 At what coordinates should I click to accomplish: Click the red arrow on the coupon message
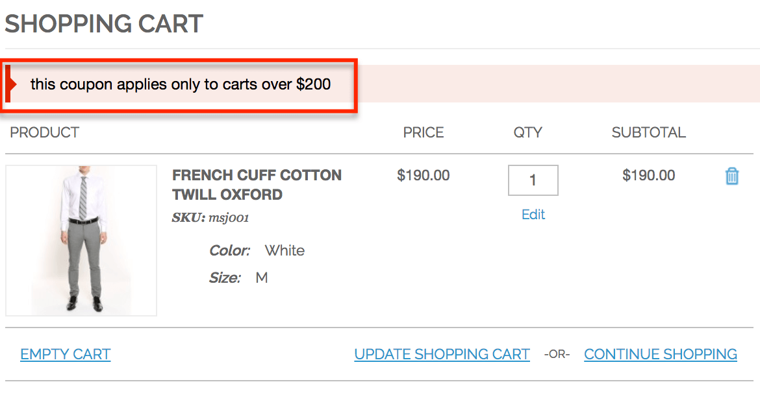tap(11, 84)
